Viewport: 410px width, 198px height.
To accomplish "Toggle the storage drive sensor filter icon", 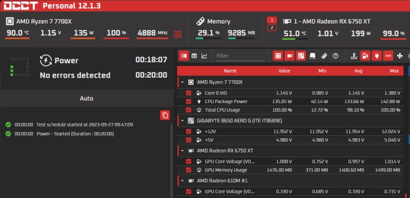I will pos(313,56).
